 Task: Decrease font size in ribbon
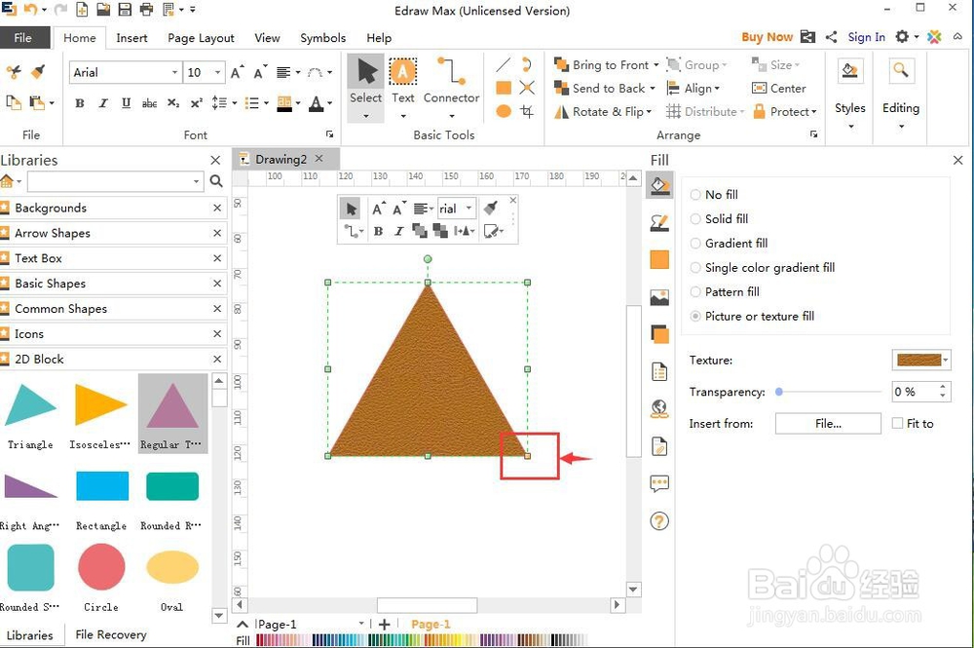pyautogui.click(x=260, y=72)
